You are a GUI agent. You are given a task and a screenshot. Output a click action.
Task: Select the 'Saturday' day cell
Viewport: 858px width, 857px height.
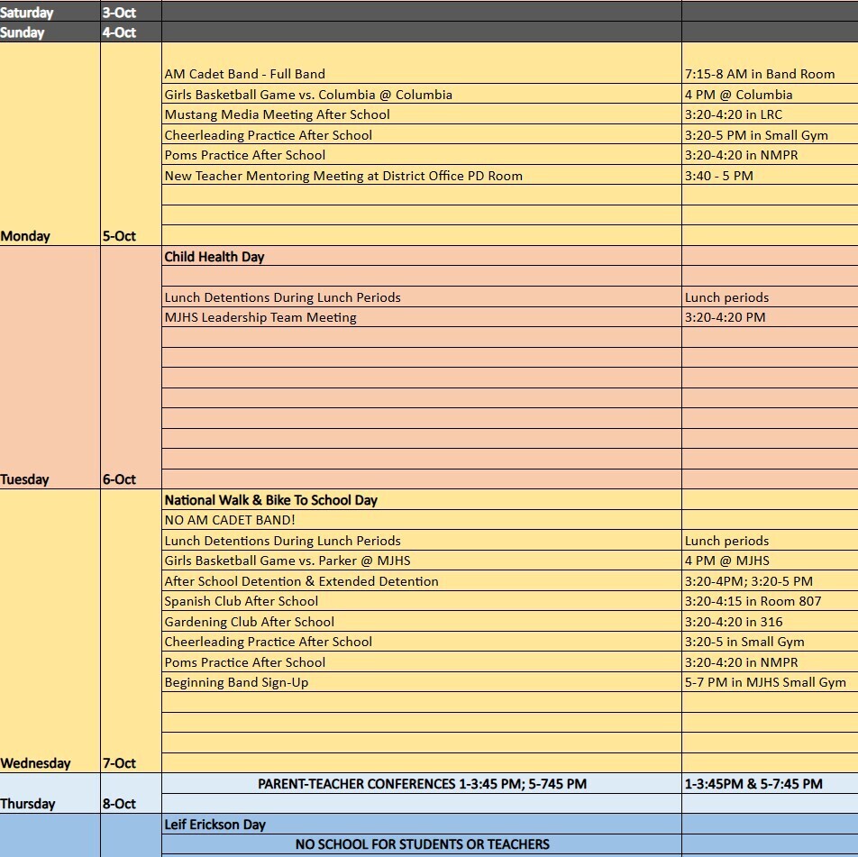click(x=50, y=12)
